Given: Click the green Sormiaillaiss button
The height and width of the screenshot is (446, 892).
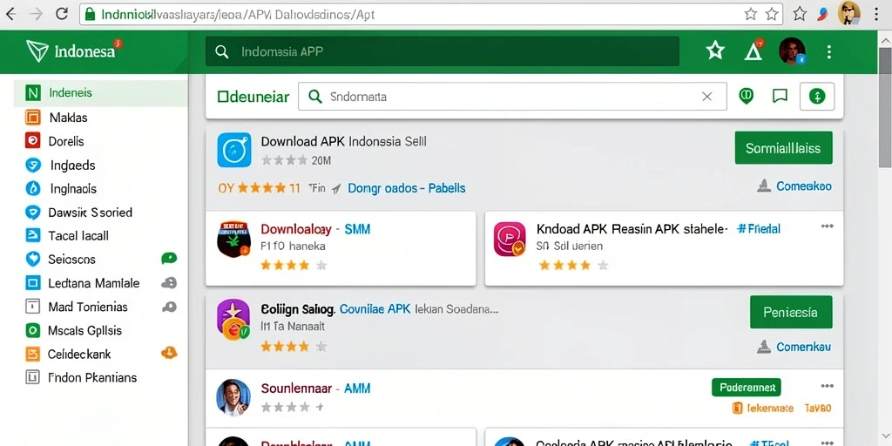Looking at the screenshot, I should (783, 148).
